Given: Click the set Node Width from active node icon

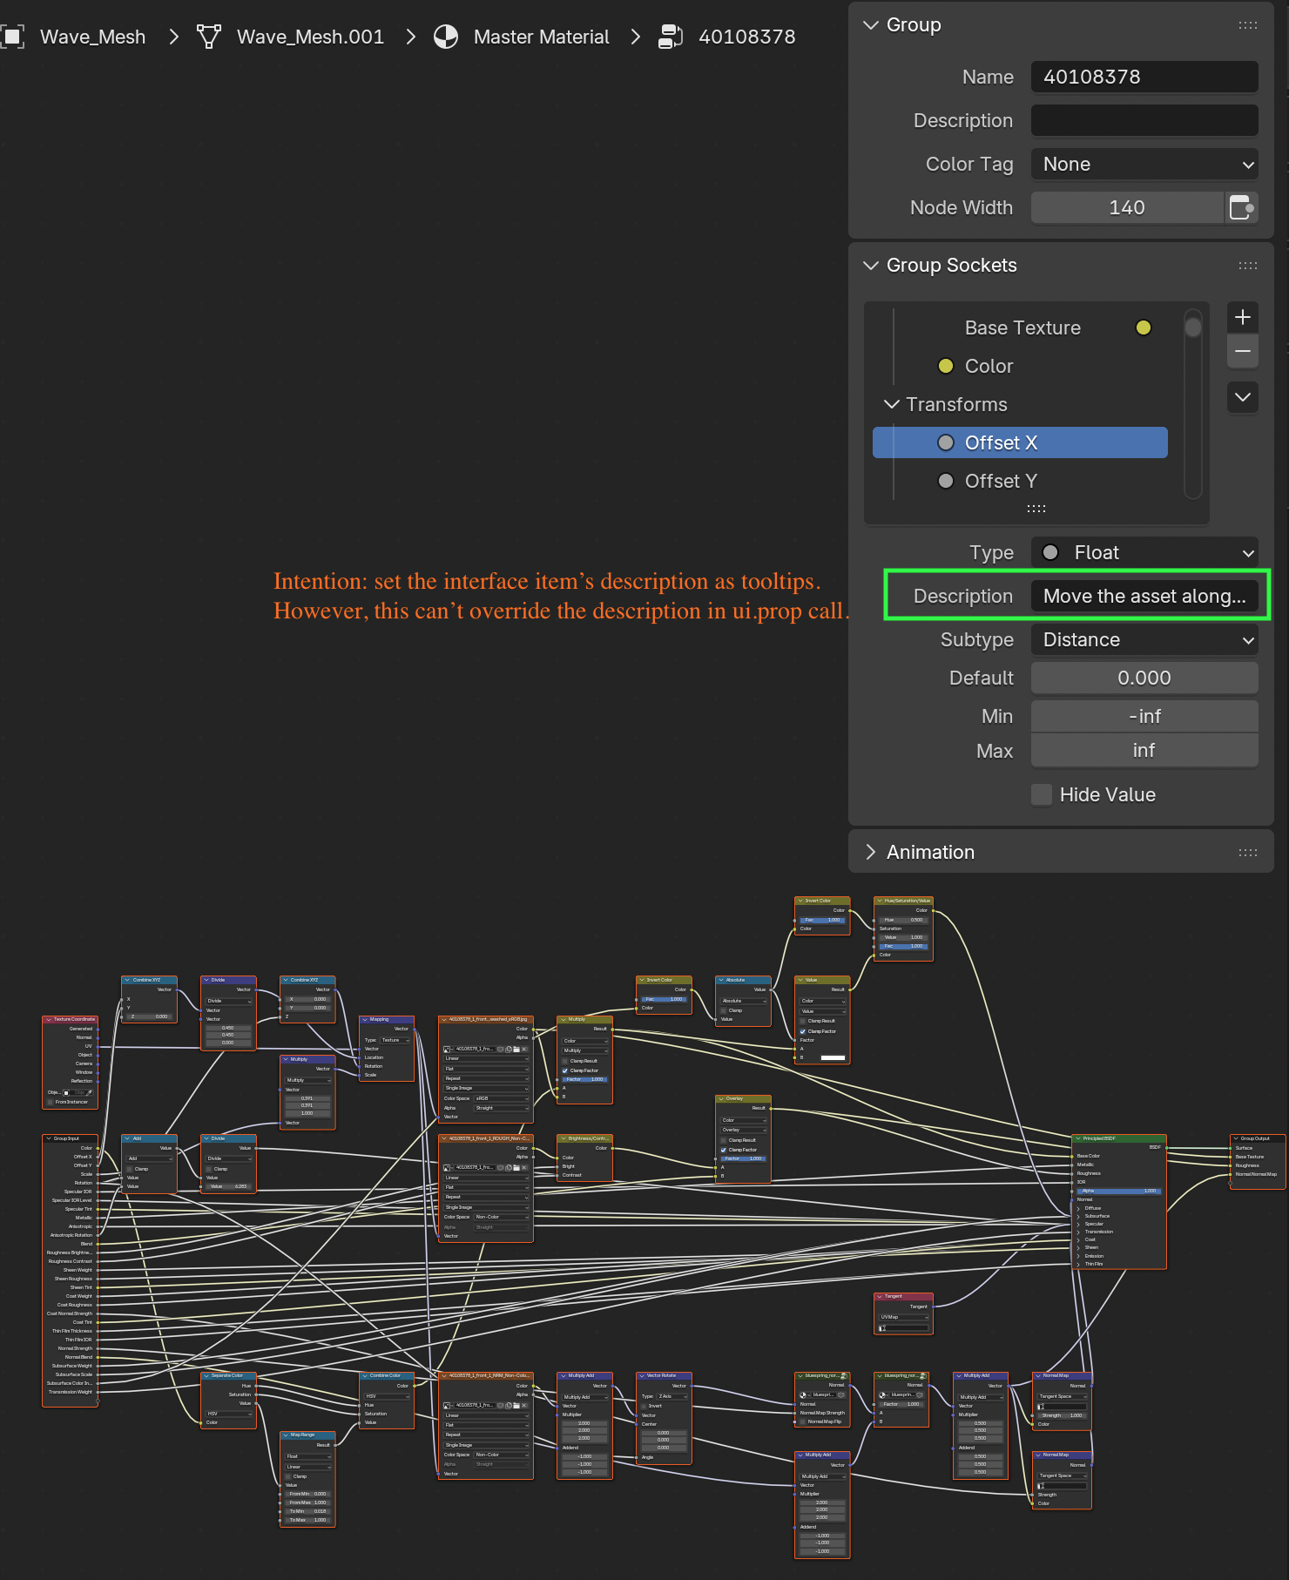Looking at the screenshot, I should click(x=1242, y=207).
